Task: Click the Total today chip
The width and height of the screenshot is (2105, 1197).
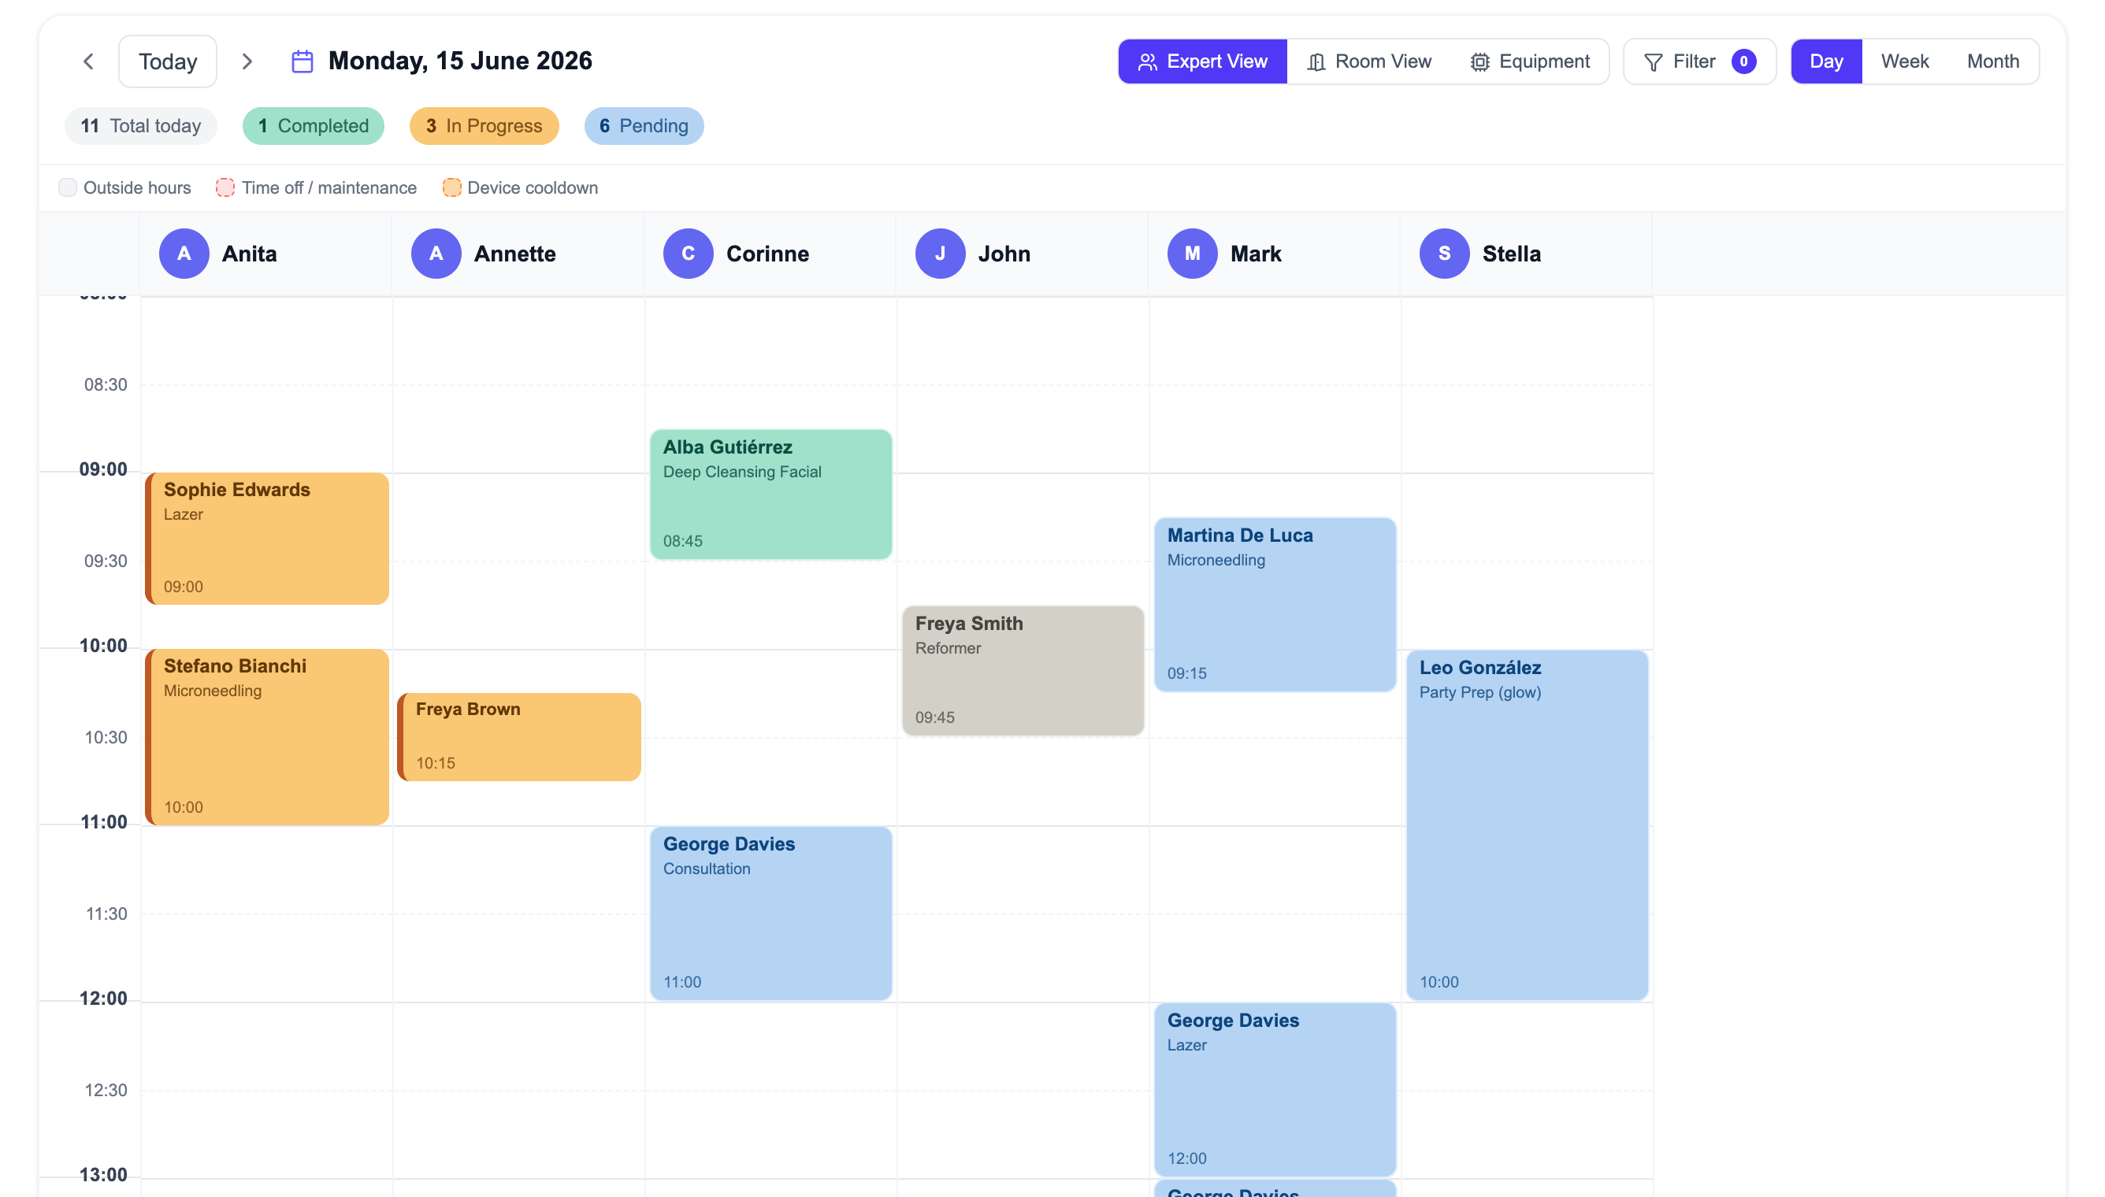Action: (140, 126)
